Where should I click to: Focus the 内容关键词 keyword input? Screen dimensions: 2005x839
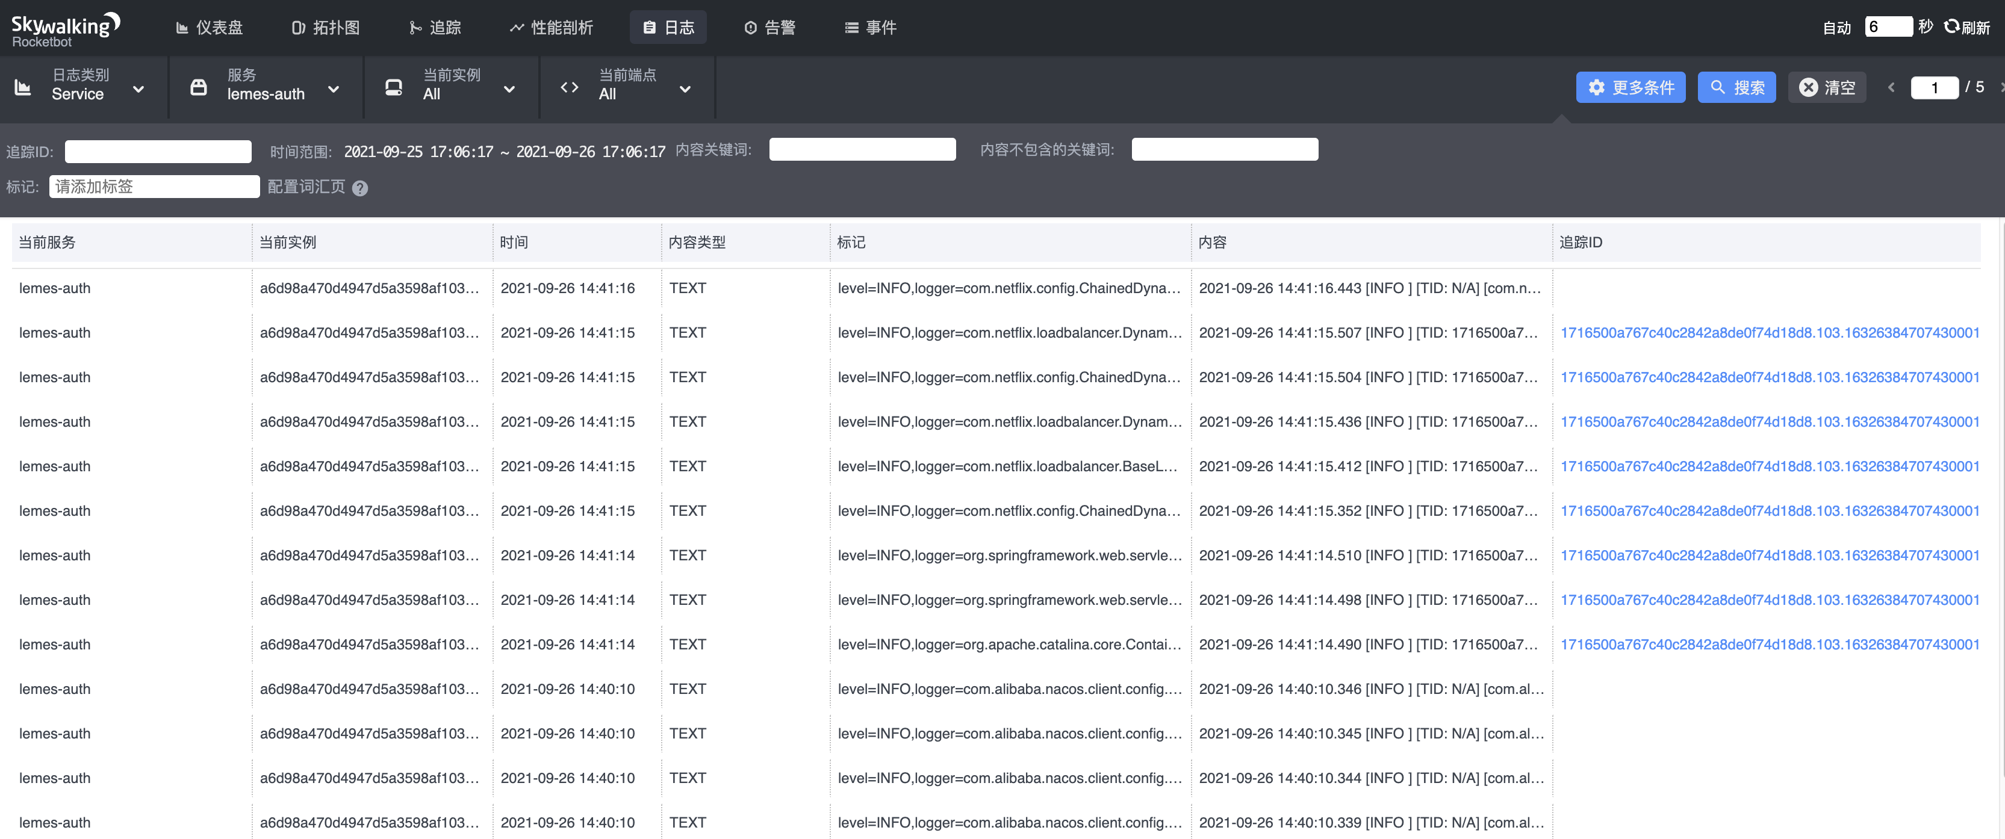(862, 149)
